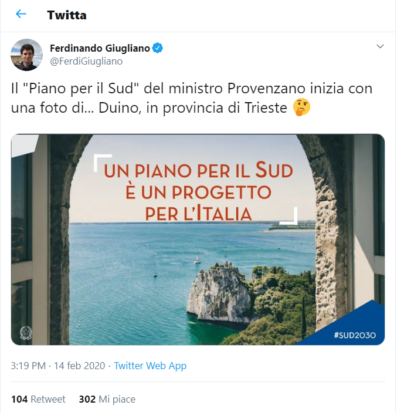This screenshot has width=397, height=412.
Task: Click the #SUD2030 blue corner label
Action: (x=354, y=335)
